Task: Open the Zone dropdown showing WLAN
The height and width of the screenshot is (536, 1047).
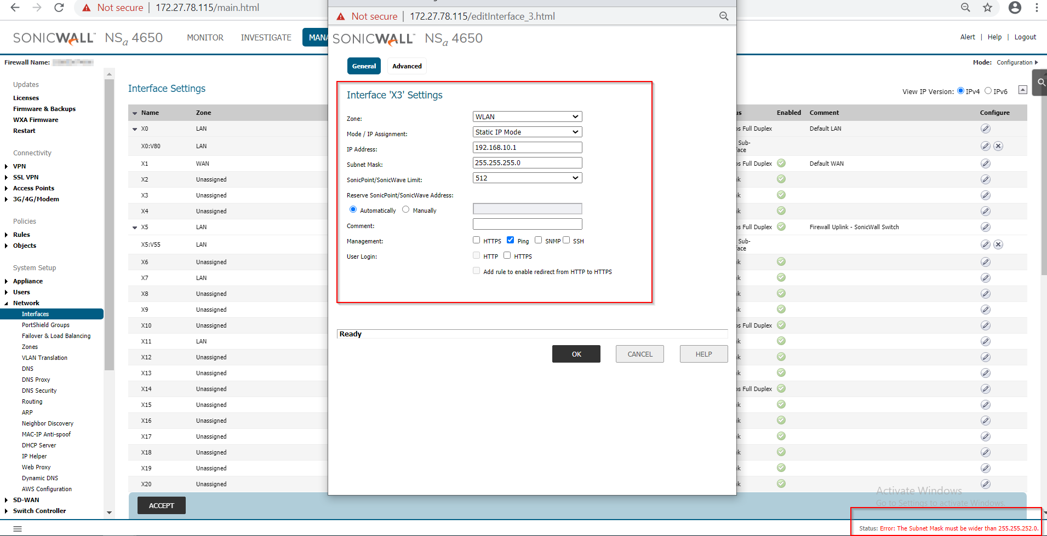Action: point(527,116)
